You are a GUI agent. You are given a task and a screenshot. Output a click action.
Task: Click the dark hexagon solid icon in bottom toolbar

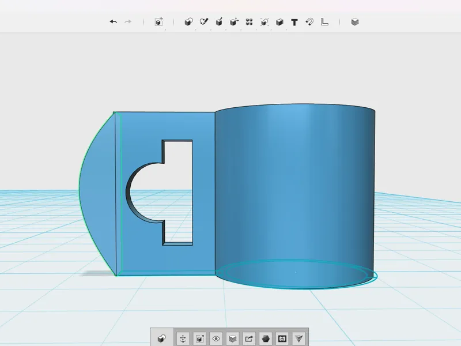point(266,339)
